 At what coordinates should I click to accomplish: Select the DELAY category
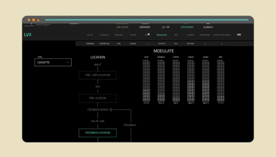tap(90, 35)
